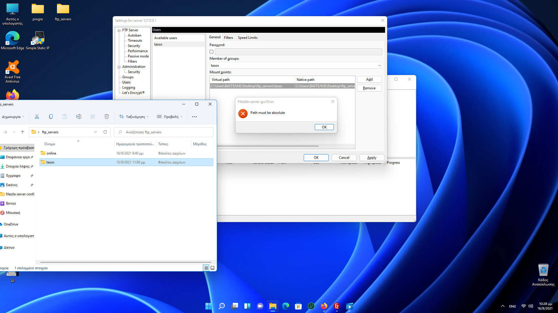This screenshot has height=313, width=558.
Task: Toggle the Password checkbox
Action: click(x=212, y=52)
